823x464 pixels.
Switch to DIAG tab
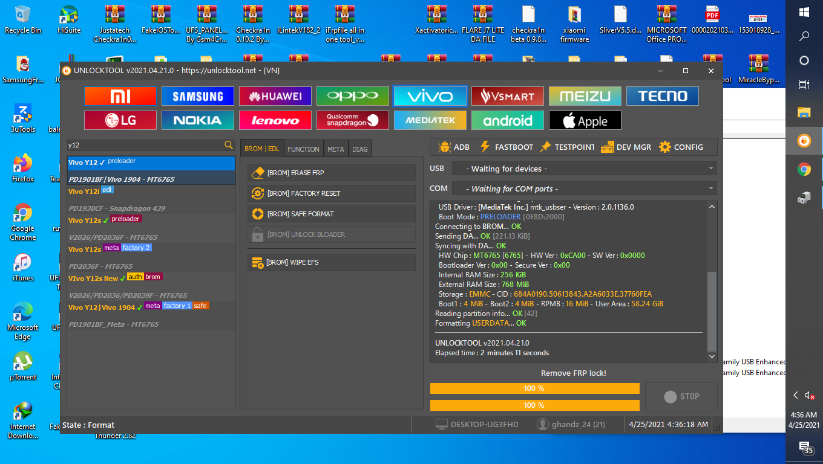coord(360,149)
